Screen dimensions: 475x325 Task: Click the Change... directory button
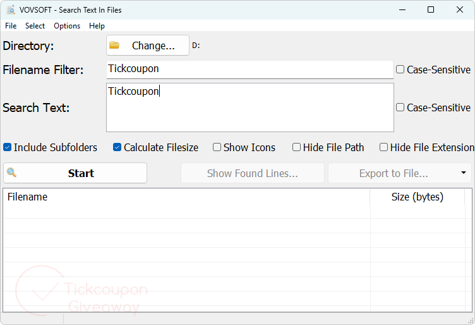click(x=148, y=46)
